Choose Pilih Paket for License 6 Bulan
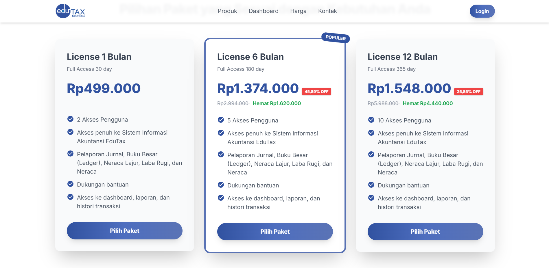Image resolution: width=549 pixels, height=268 pixels. 275,232
